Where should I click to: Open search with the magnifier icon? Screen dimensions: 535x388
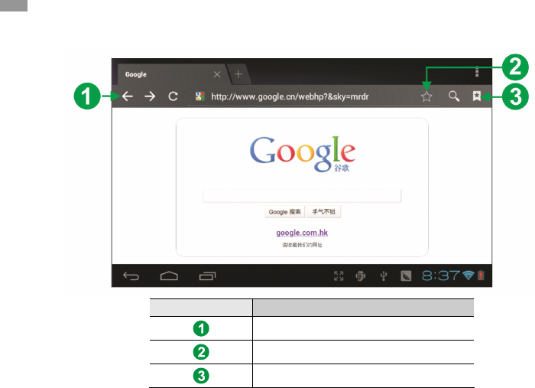[x=454, y=96]
